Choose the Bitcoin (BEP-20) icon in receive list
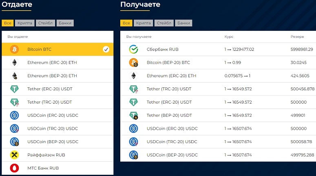 pos(133,63)
